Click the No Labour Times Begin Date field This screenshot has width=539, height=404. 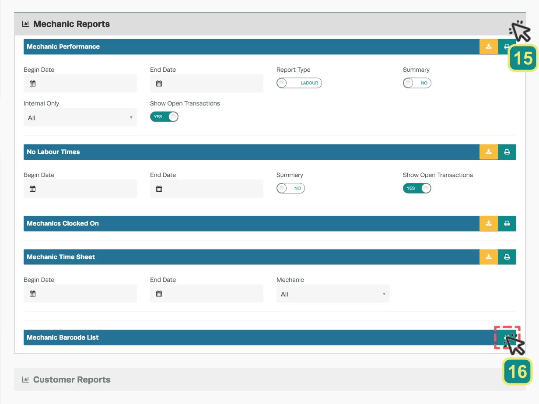[x=80, y=189]
